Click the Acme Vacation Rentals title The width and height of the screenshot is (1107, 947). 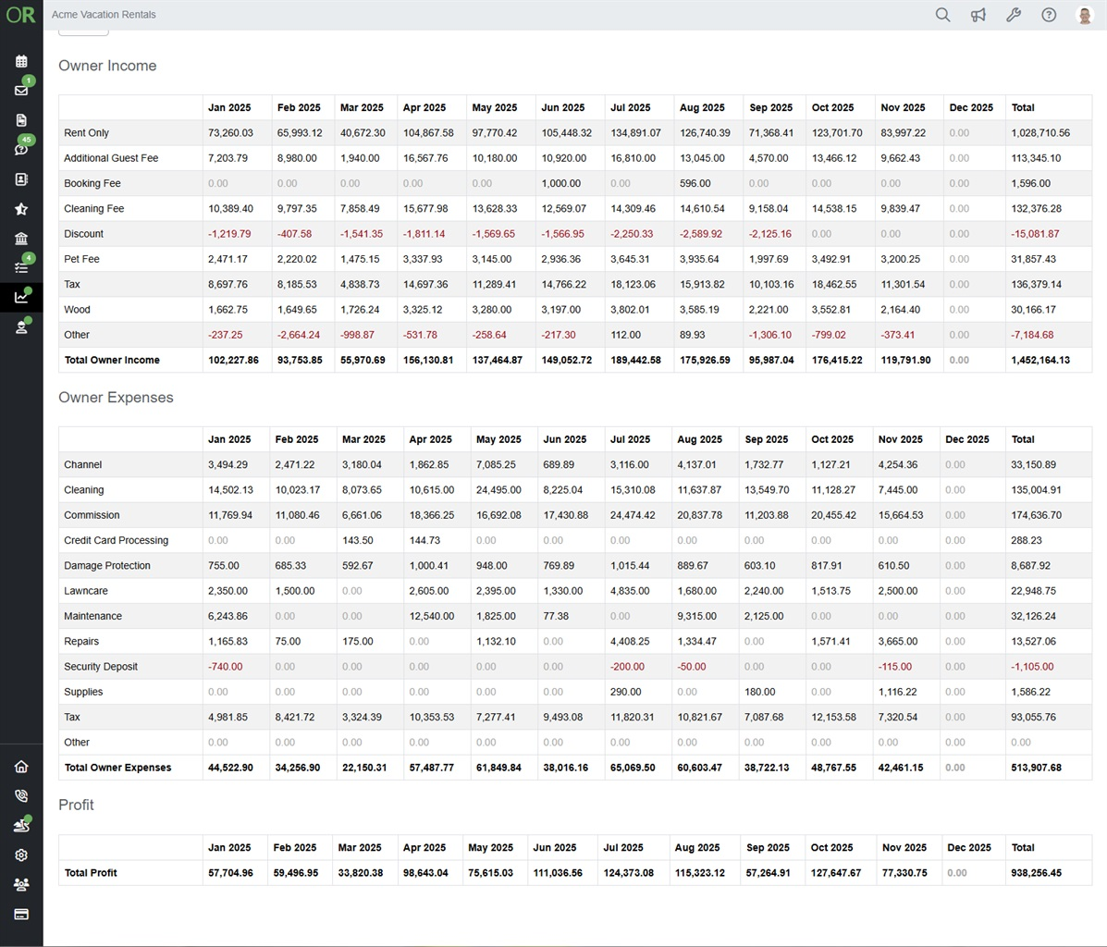coord(104,14)
